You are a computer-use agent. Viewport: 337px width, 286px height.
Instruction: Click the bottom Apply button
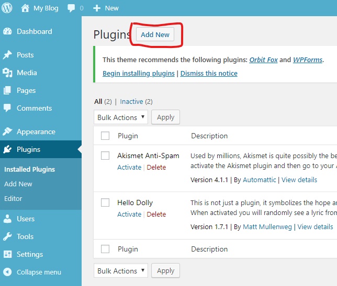(x=165, y=270)
